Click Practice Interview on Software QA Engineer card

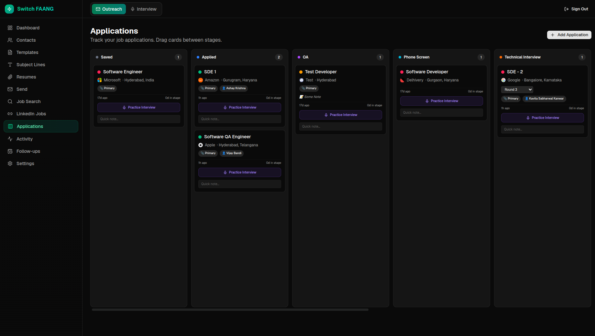[x=240, y=172]
